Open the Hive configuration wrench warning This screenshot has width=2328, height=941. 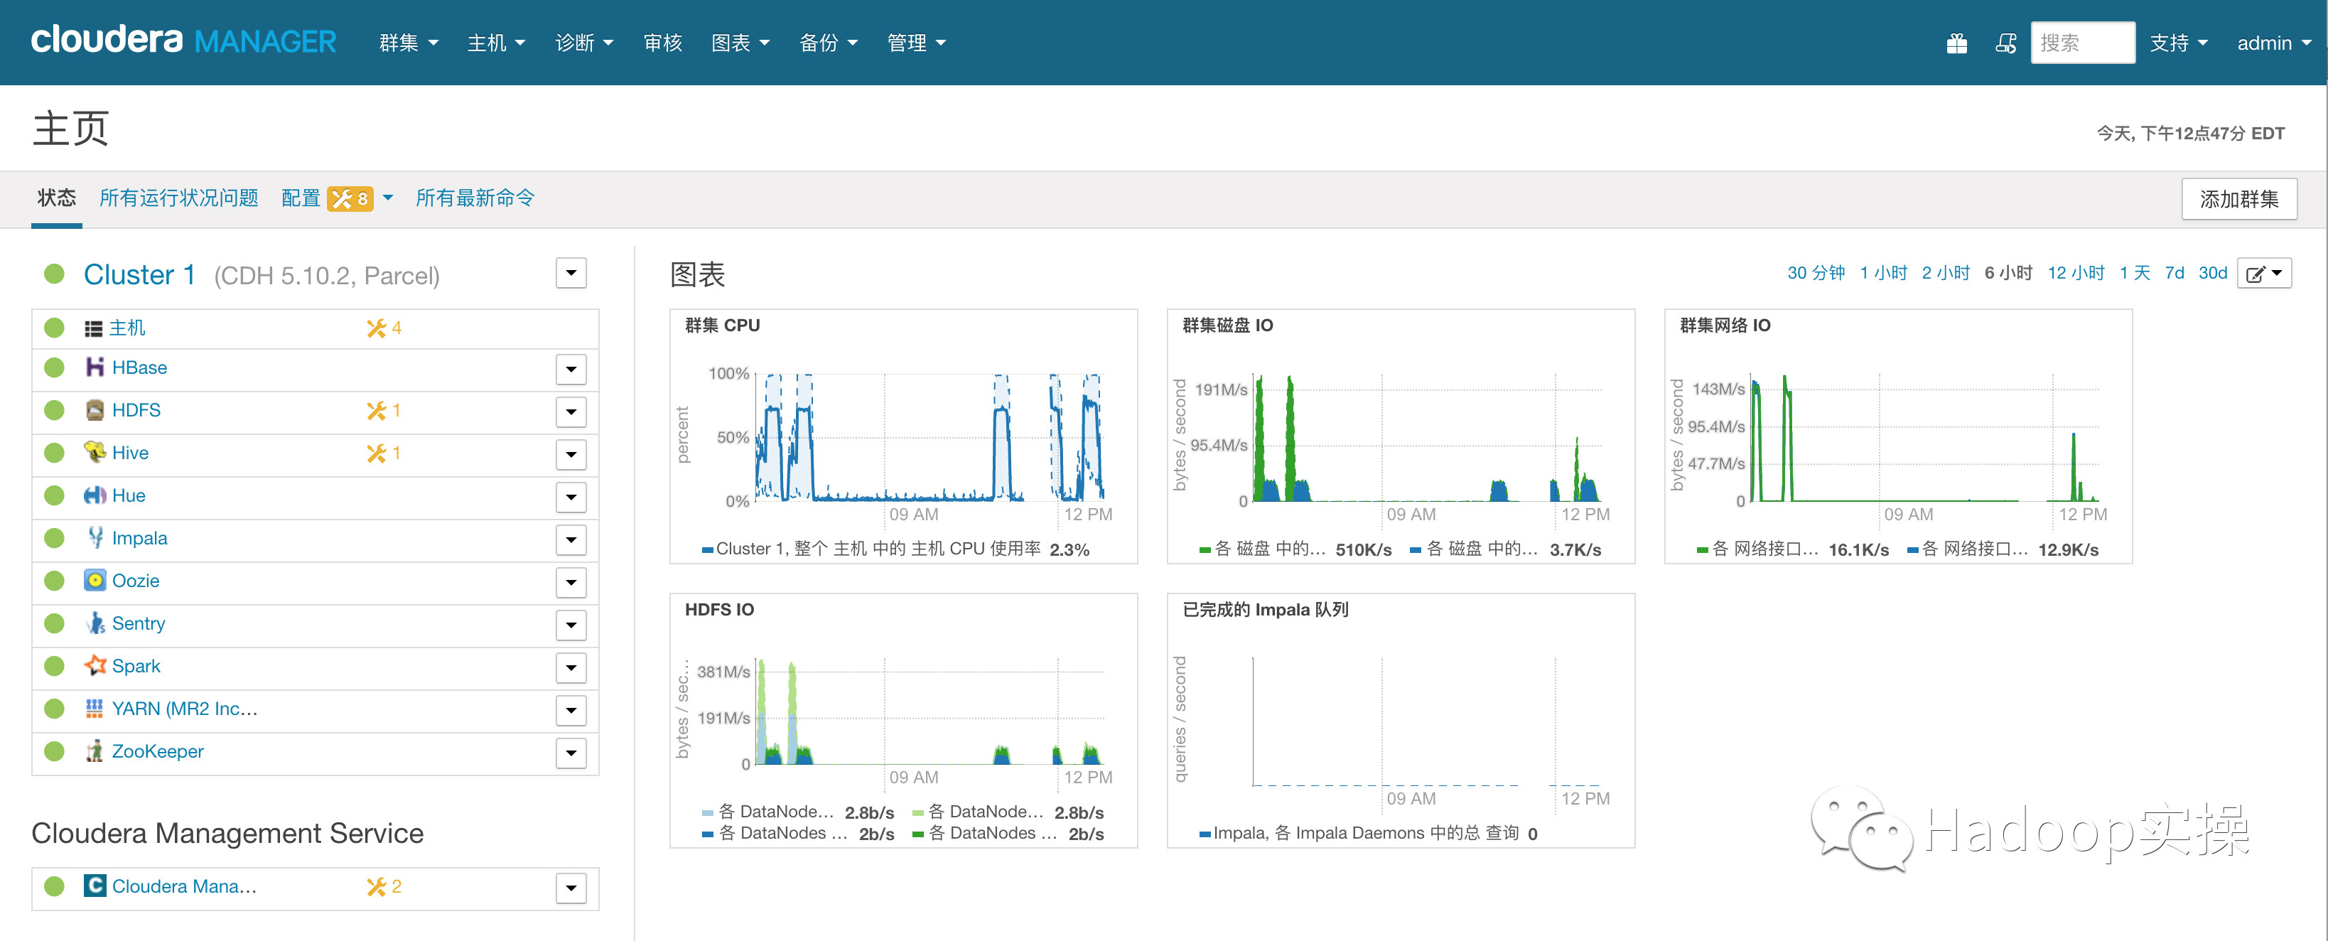point(384,452)
